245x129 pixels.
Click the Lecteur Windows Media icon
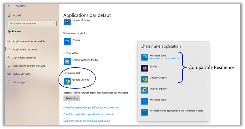67,61
